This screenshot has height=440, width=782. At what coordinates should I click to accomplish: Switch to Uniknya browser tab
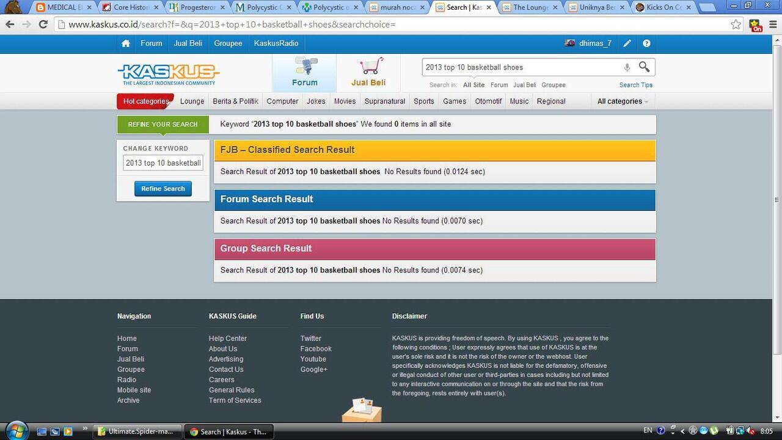(596, 7)
